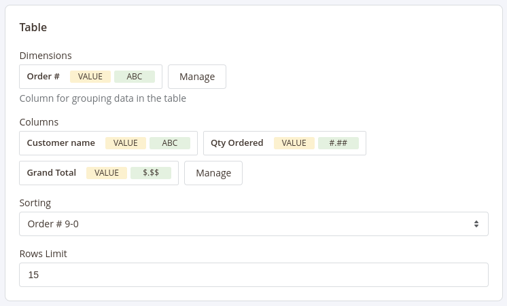
Task: Click ABC format badge on Customer name
Action: [x=170, y=143]
